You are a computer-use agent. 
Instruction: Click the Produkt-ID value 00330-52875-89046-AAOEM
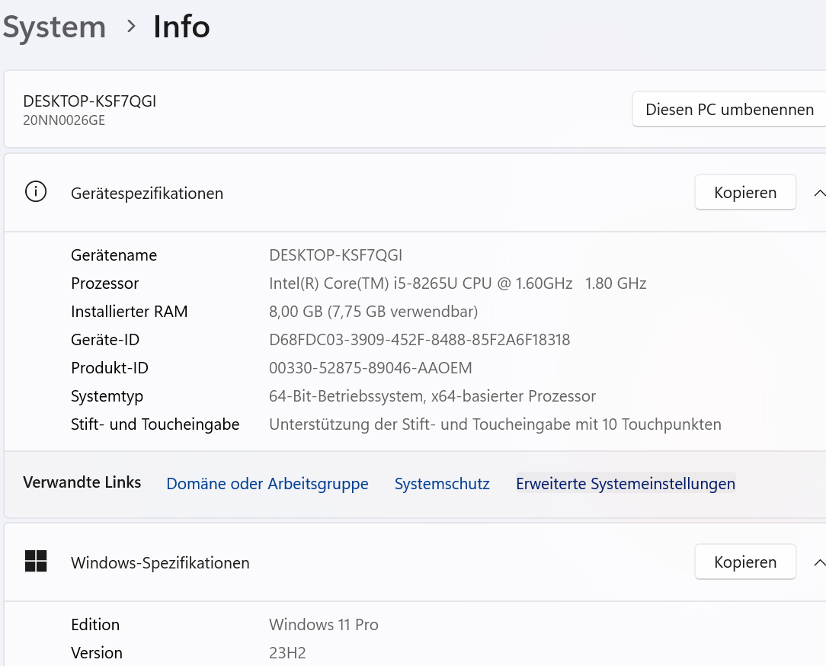pos(370,368)
